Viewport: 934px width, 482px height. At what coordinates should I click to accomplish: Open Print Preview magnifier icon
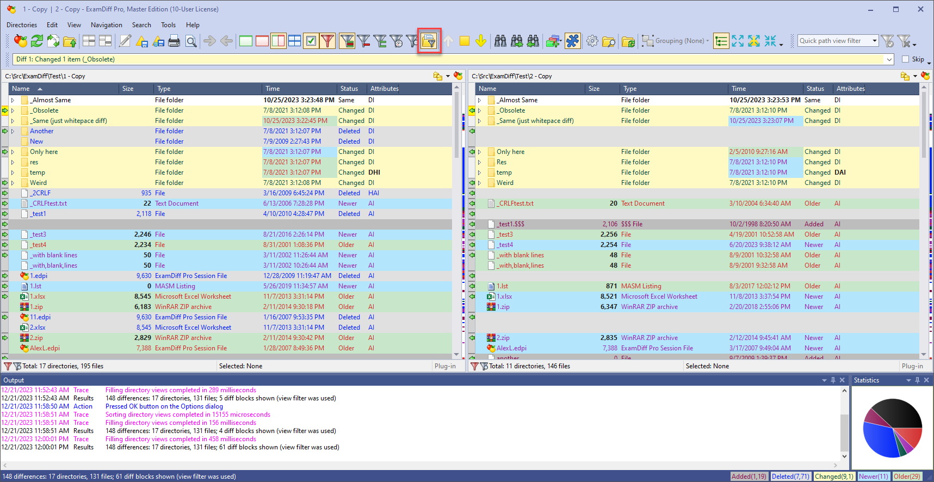tap(191, 41)
